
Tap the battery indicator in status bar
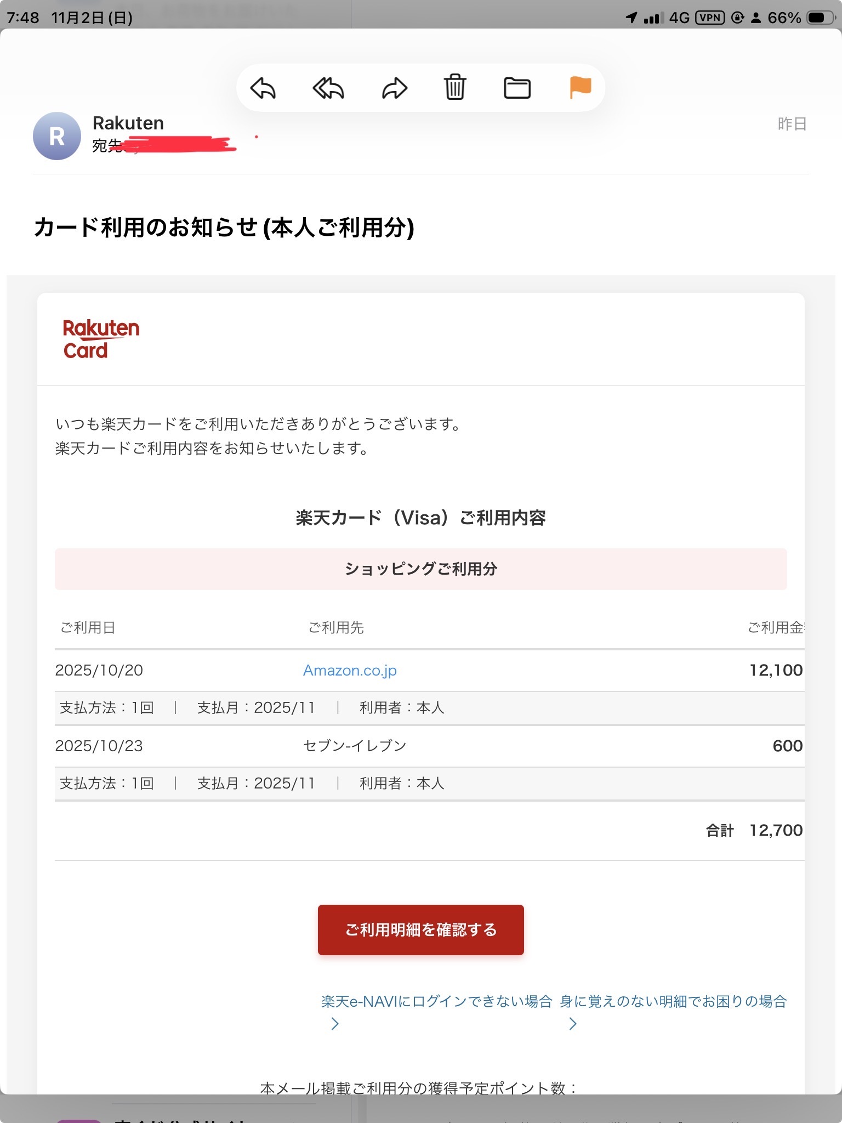pos(821,18)
